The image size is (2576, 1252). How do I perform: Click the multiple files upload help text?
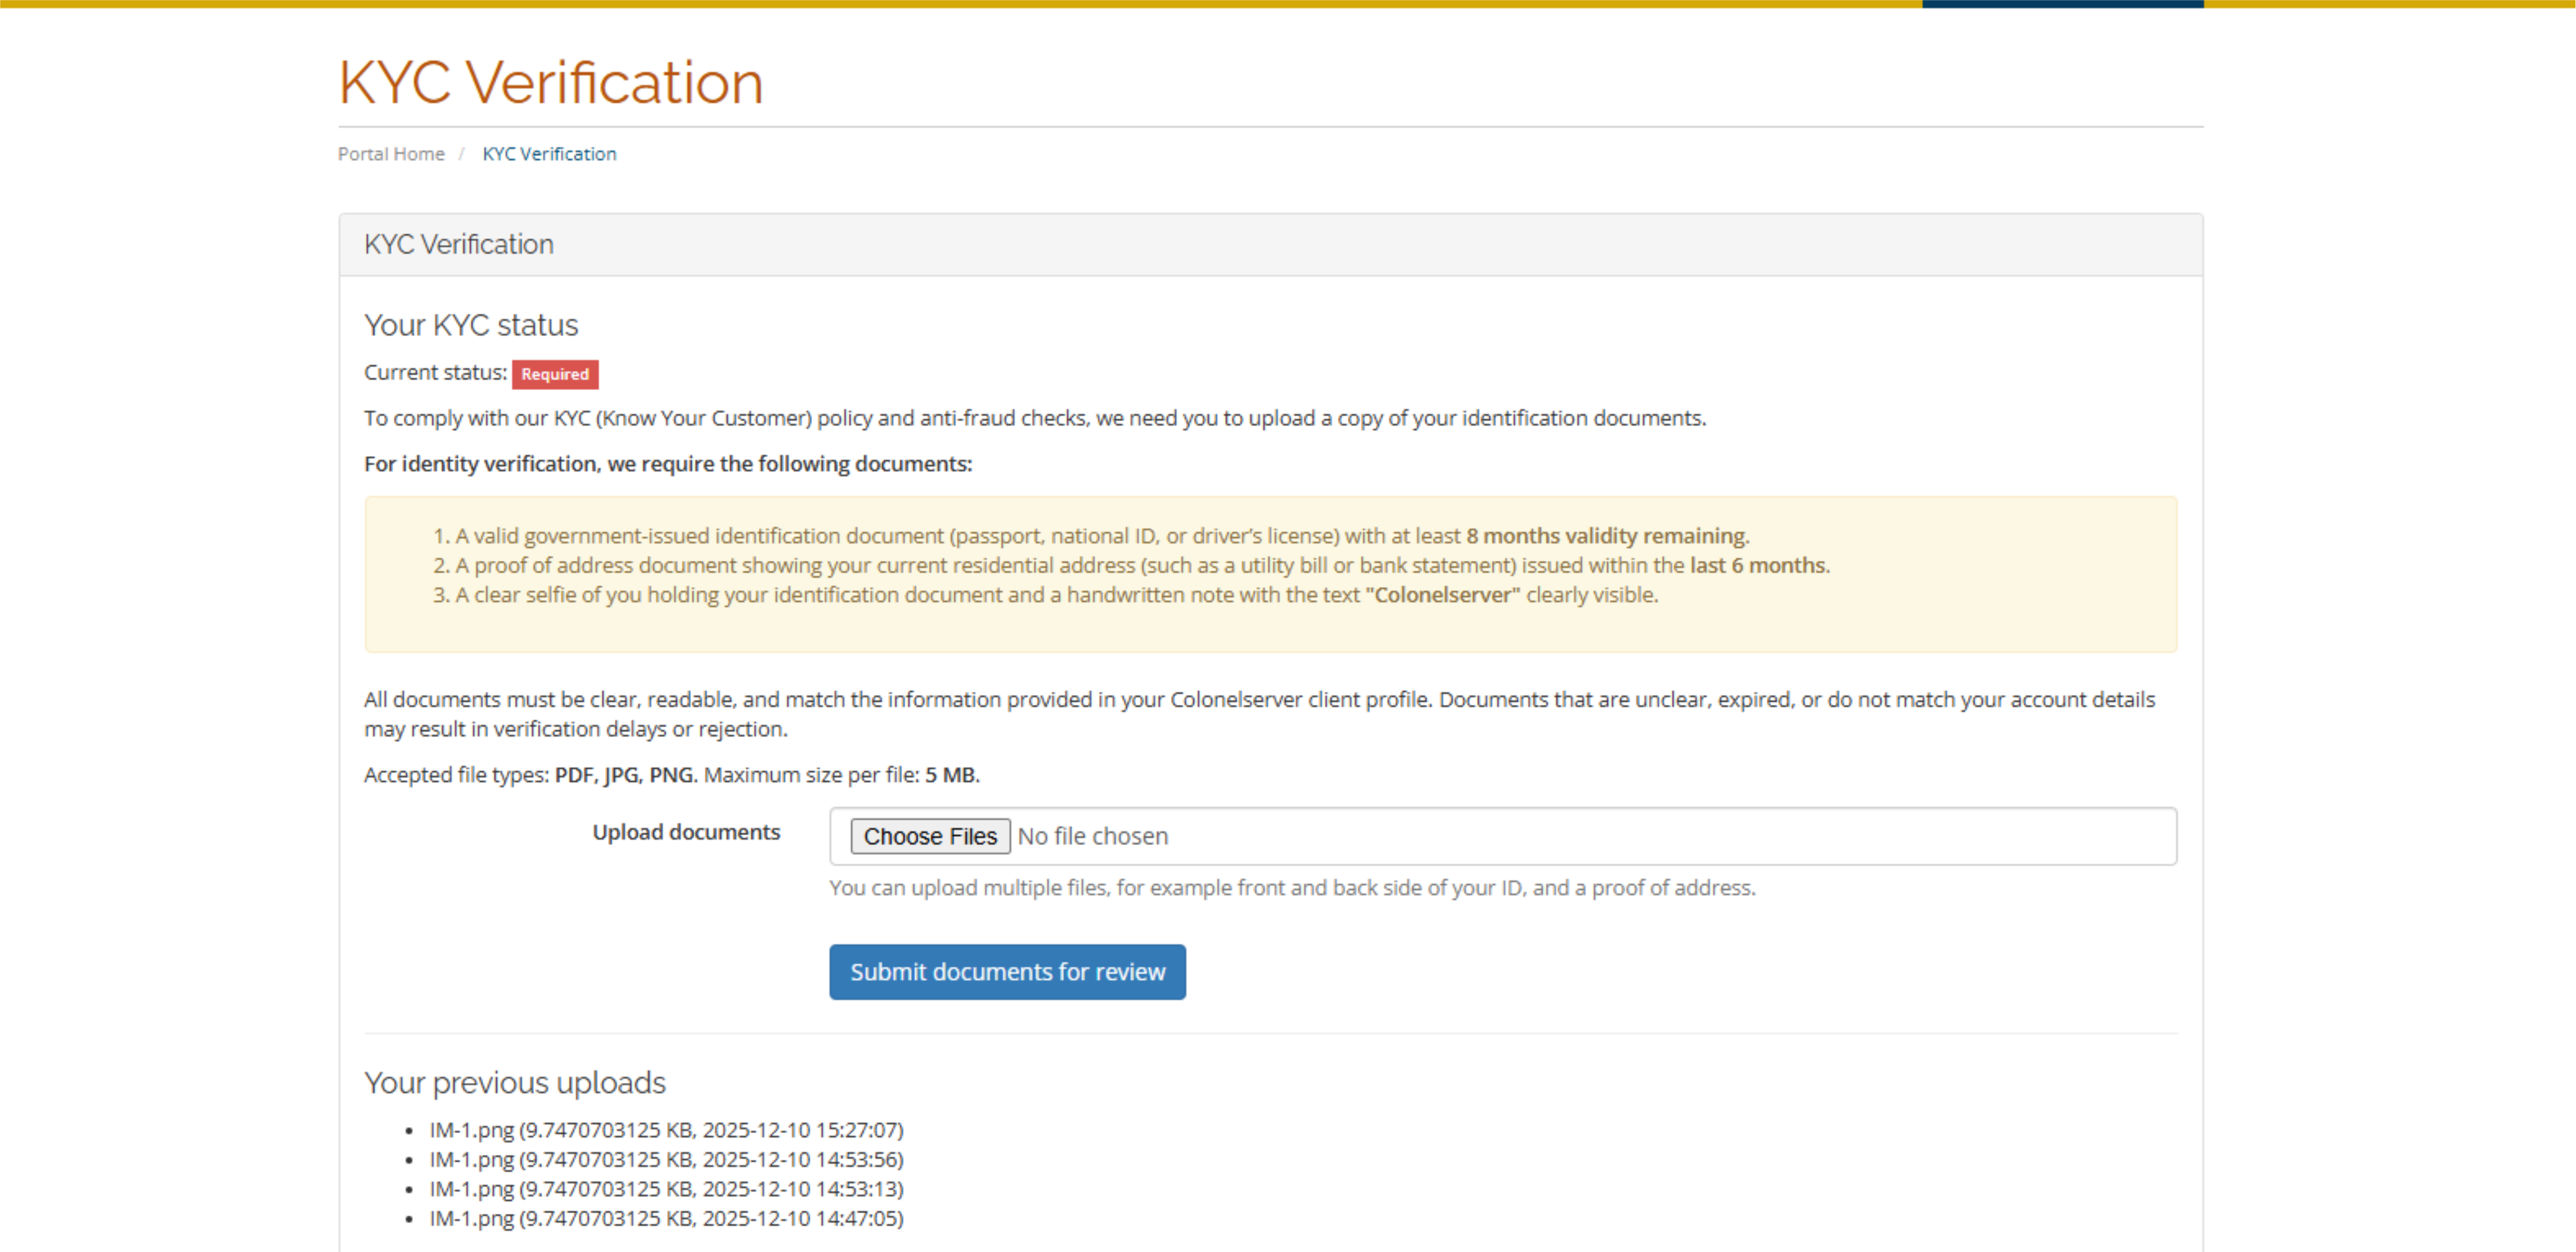pyautogui.click(x=1291, y=888)
